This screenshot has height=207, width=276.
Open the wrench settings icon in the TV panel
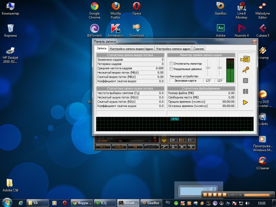click(164, 147)
